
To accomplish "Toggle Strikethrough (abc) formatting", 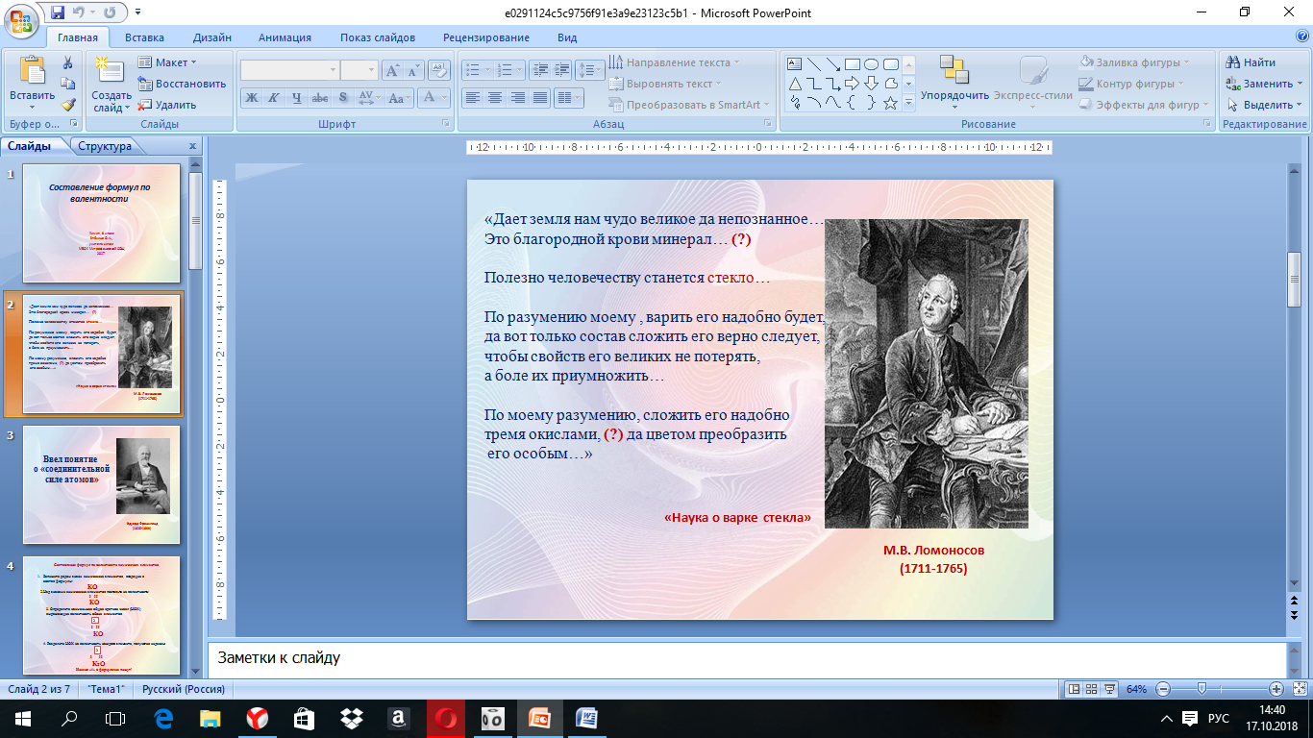I will point(320,98).
